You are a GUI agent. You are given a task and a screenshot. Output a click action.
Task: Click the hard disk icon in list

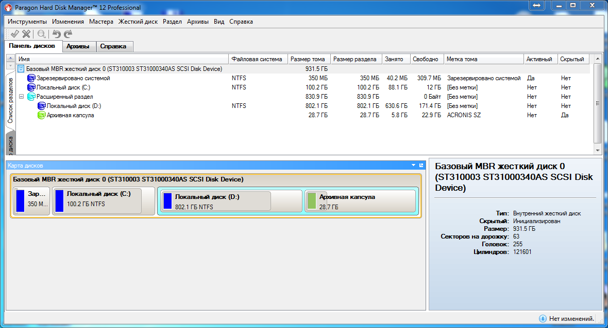click(x=21, y=69)
